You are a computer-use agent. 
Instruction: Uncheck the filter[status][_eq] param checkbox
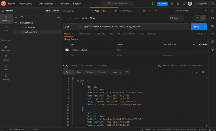(67, 50)
